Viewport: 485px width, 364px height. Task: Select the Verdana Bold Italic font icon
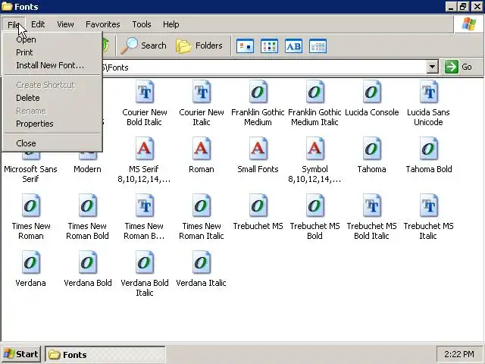[145, 262]
